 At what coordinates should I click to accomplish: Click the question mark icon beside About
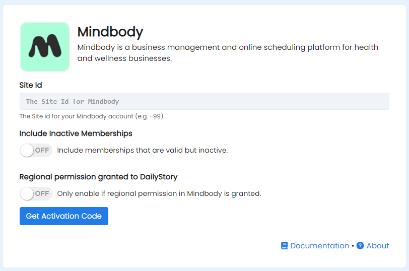pos(360,246)
